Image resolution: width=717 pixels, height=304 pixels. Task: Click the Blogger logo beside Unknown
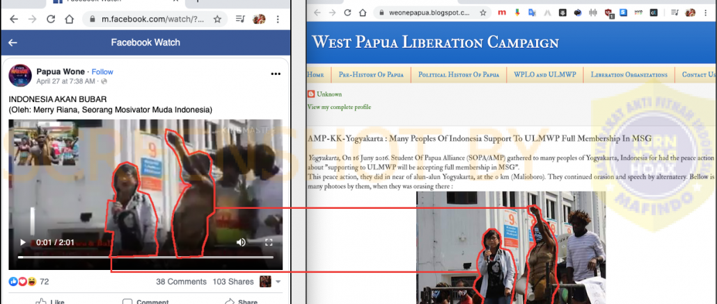311,94
